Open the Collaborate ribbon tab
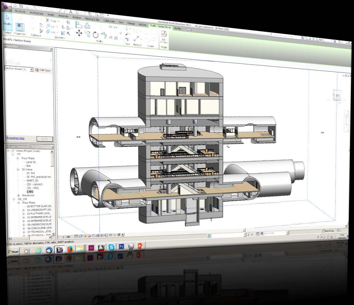This screenshot has width=354, height=305. tap(109, 21)
